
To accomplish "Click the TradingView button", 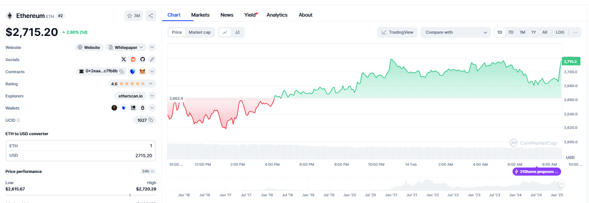I will (x=397, y=32).
